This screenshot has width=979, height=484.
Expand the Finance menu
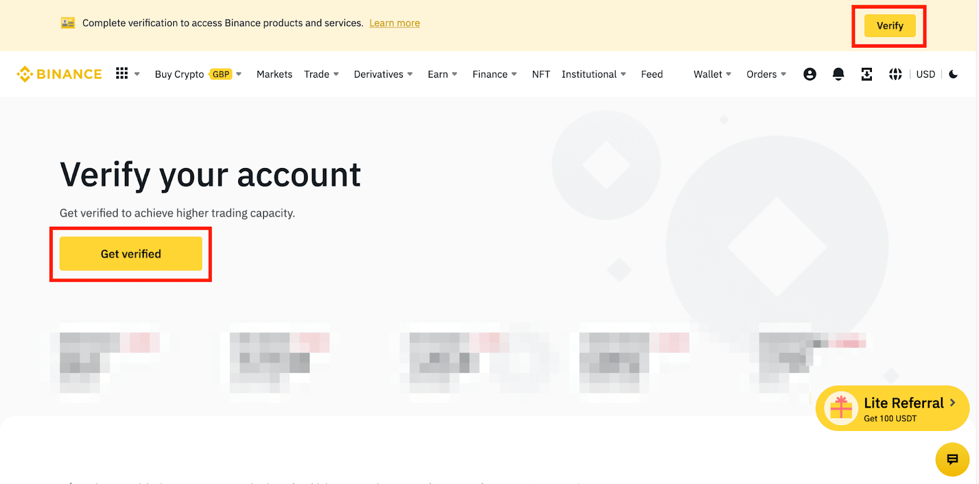[494, 74]
